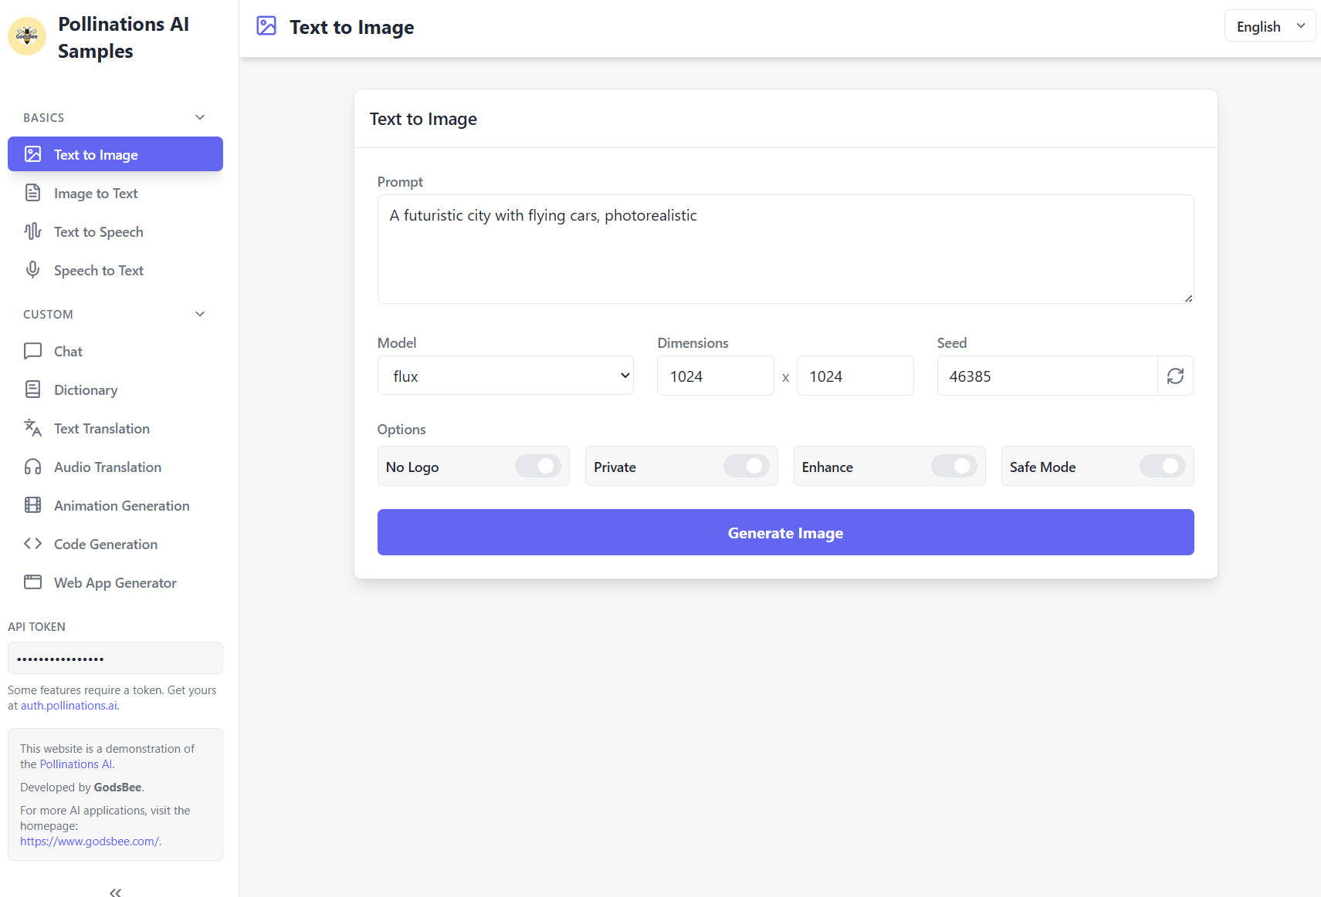
Task: Click the Audio Translation headphones icon
Action: click(x=32, y=467)
